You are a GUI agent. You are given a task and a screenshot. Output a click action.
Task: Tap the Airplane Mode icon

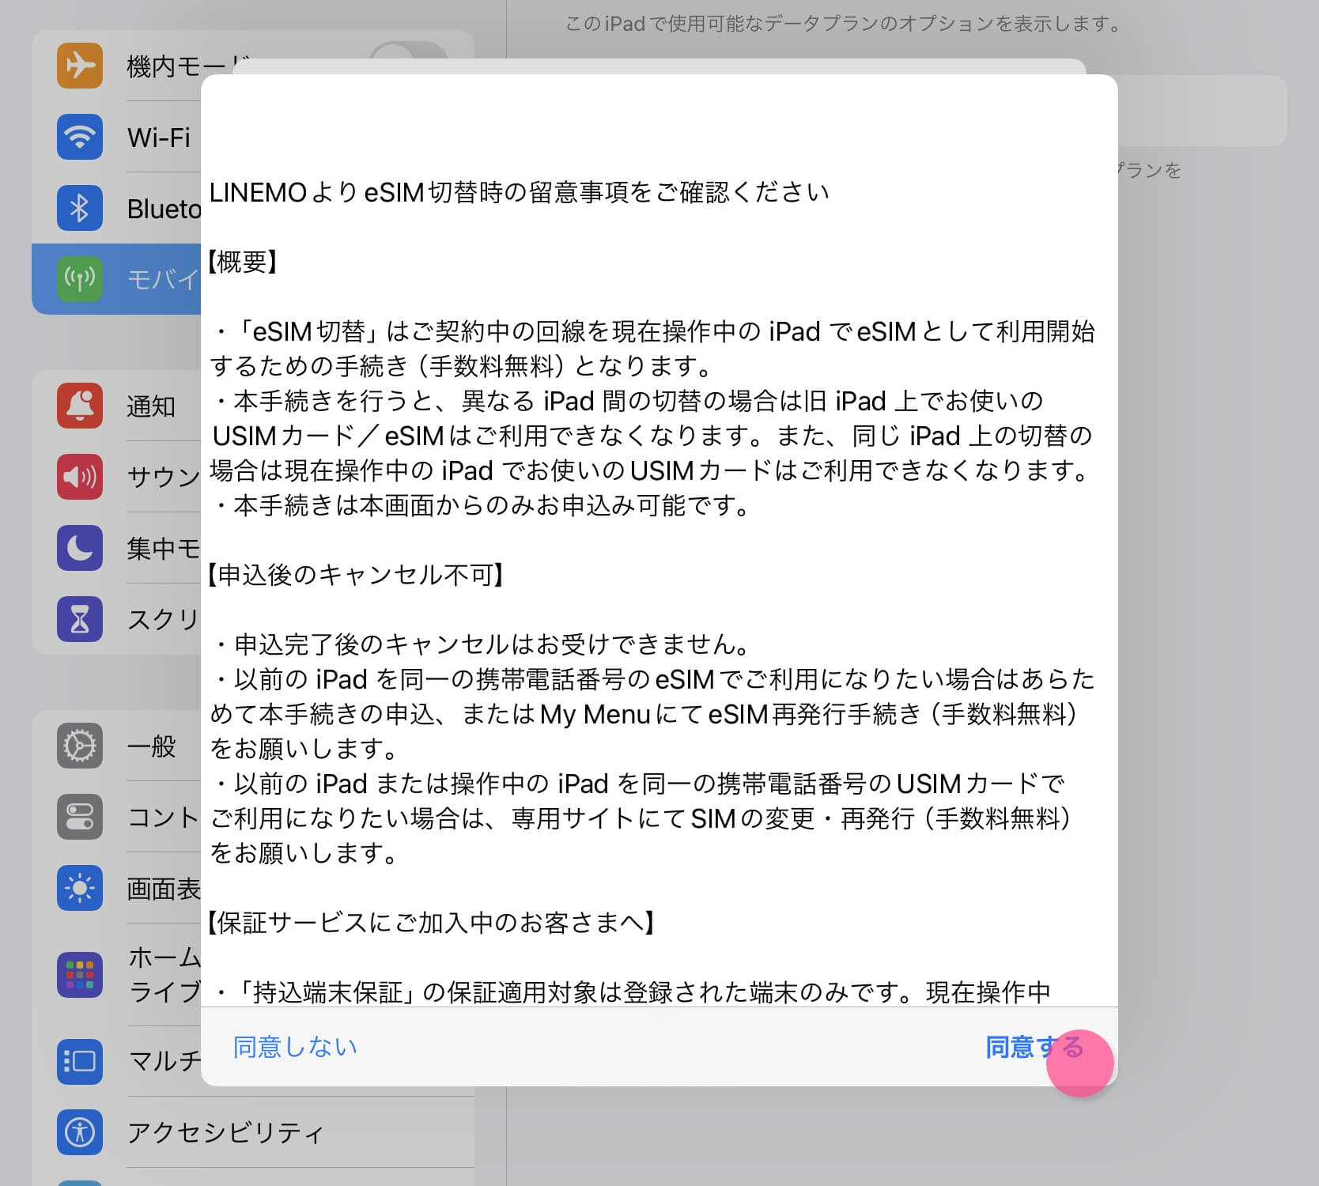point(80,66)
